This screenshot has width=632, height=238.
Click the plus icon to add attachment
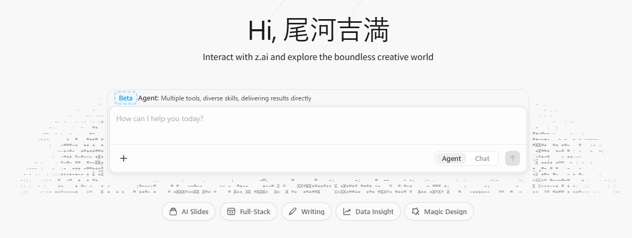(x=124, y=158)
